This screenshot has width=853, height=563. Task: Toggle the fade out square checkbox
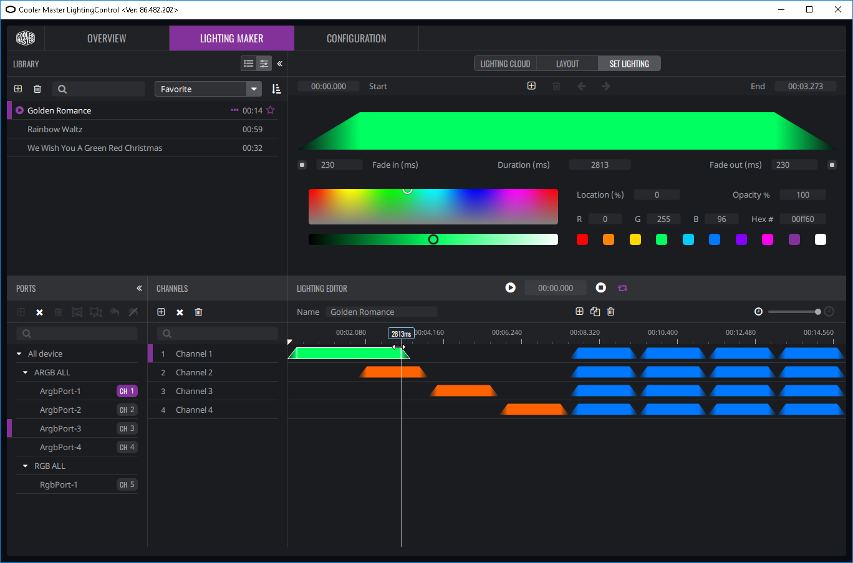pyautogui.click(x=832, y=165)
